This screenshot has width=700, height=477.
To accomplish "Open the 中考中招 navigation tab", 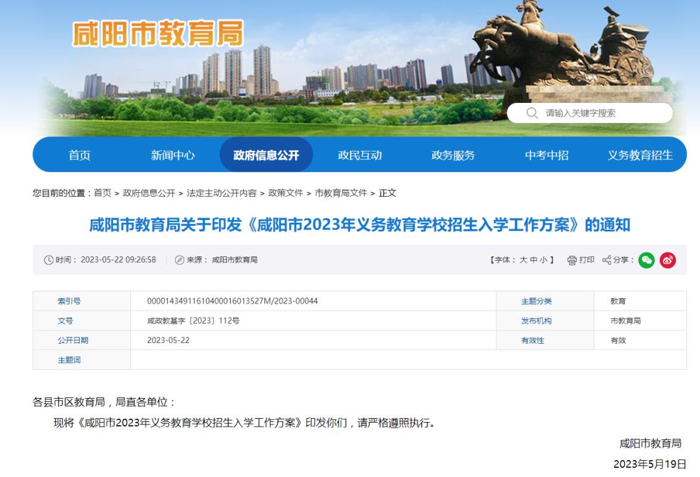I will (x=546, y=155).
